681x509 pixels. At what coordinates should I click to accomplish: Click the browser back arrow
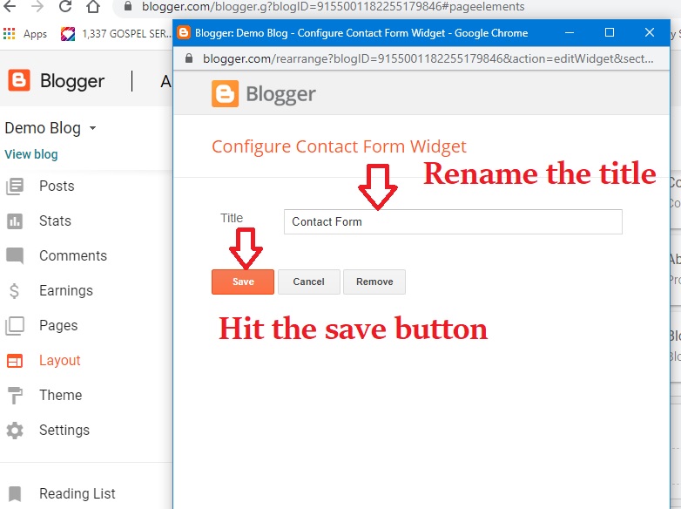pyautogui.click(x=10, y=6)
